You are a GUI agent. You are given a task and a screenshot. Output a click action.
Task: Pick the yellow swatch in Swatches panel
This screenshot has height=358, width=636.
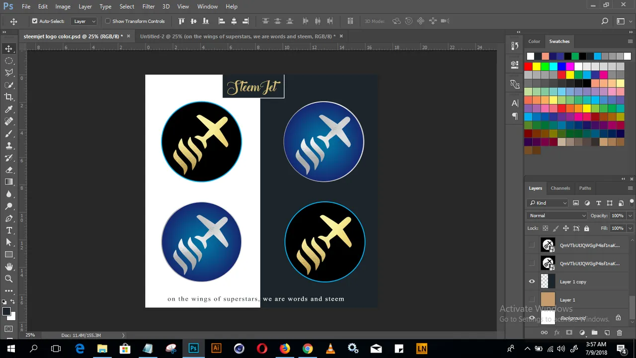click(537, 67)
